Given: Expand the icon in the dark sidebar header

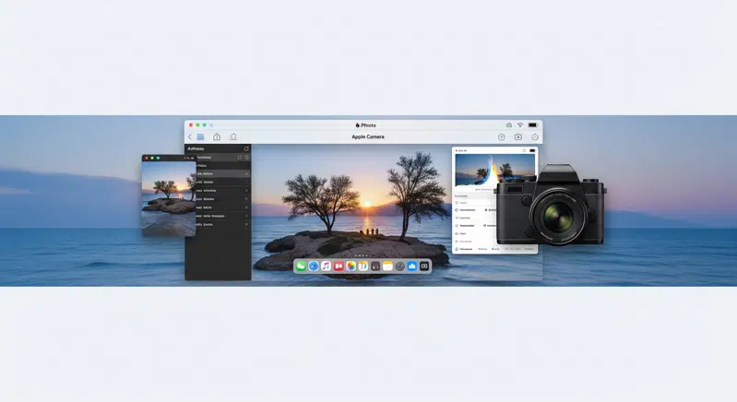Looking at the screenshot, I should tap(246, 148).
